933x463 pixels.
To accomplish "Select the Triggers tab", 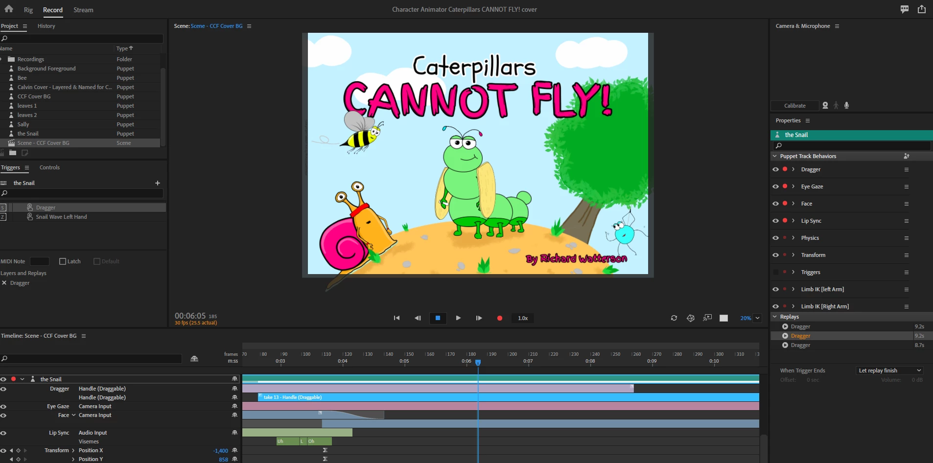I will (10, 167).
